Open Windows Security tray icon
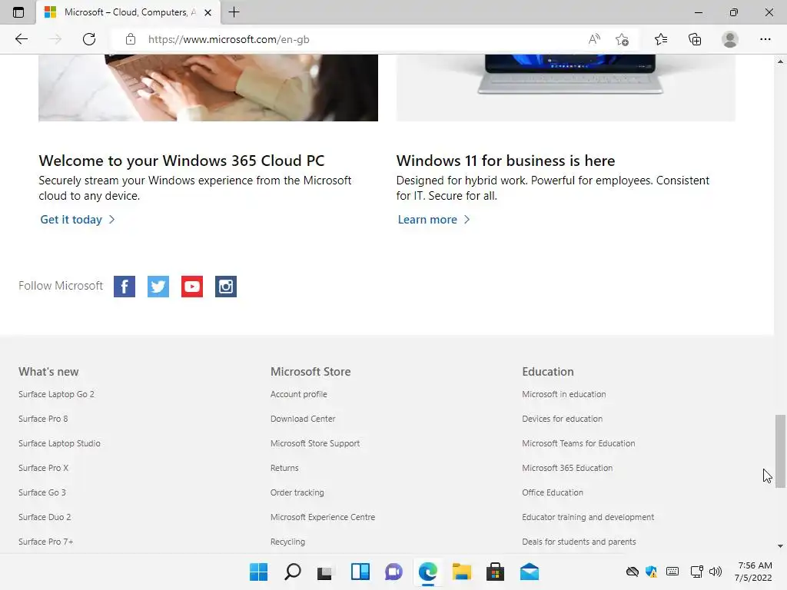 pyautogui.click(x=652, y=572)
